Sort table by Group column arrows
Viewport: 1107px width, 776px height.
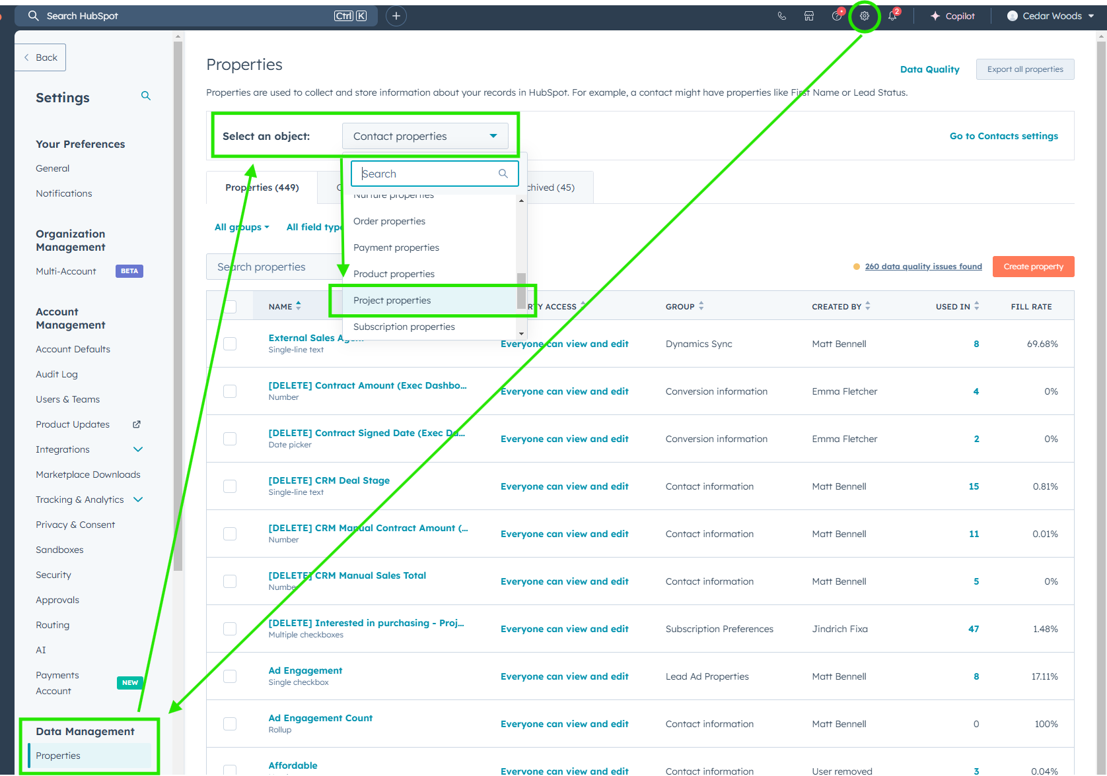coord(701,306)
